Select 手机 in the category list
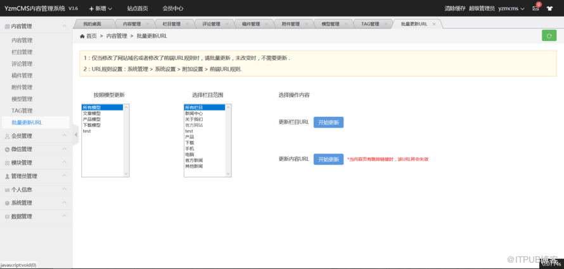Screen dimensions: 564x269 [205, 148]
